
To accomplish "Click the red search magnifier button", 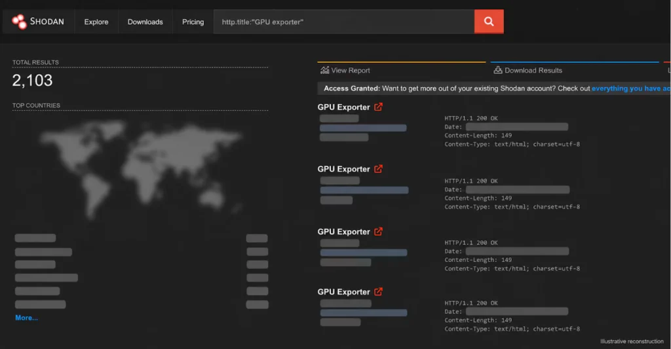I will 489,22.
